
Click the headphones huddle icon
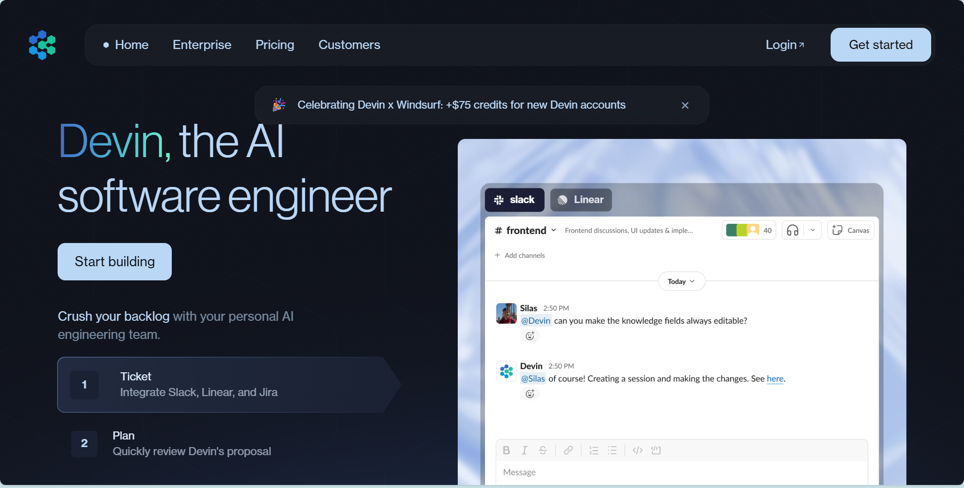click(x=793, y=230)
